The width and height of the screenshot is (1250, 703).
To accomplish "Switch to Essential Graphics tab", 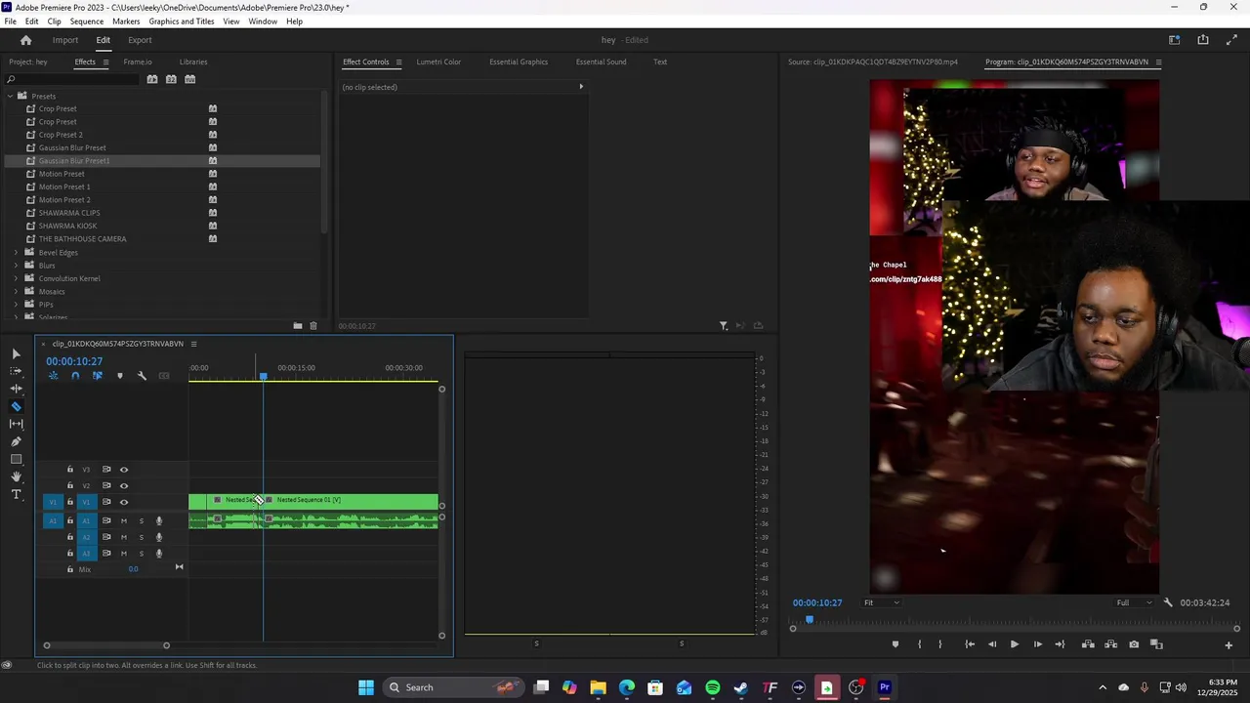I will [519, 62].
